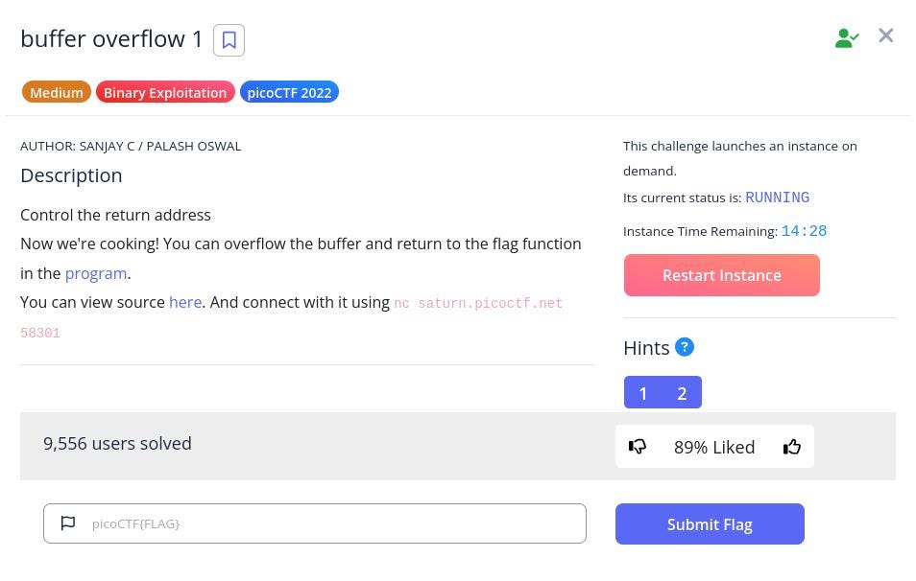Click the nc saturn.picoctf.net connection command

click(x=478, y=303)
